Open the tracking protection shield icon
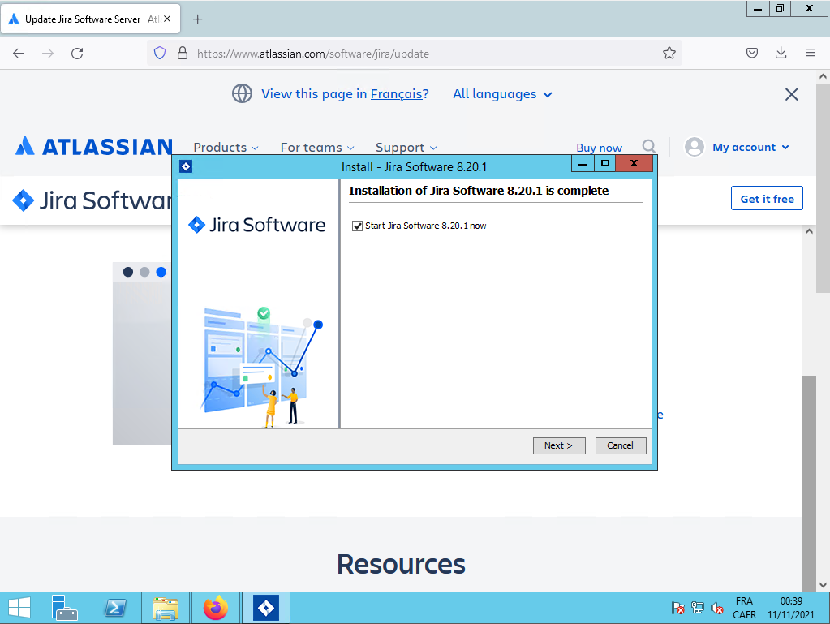The height and width of the screenshot is (624, 830). point(160,53)
